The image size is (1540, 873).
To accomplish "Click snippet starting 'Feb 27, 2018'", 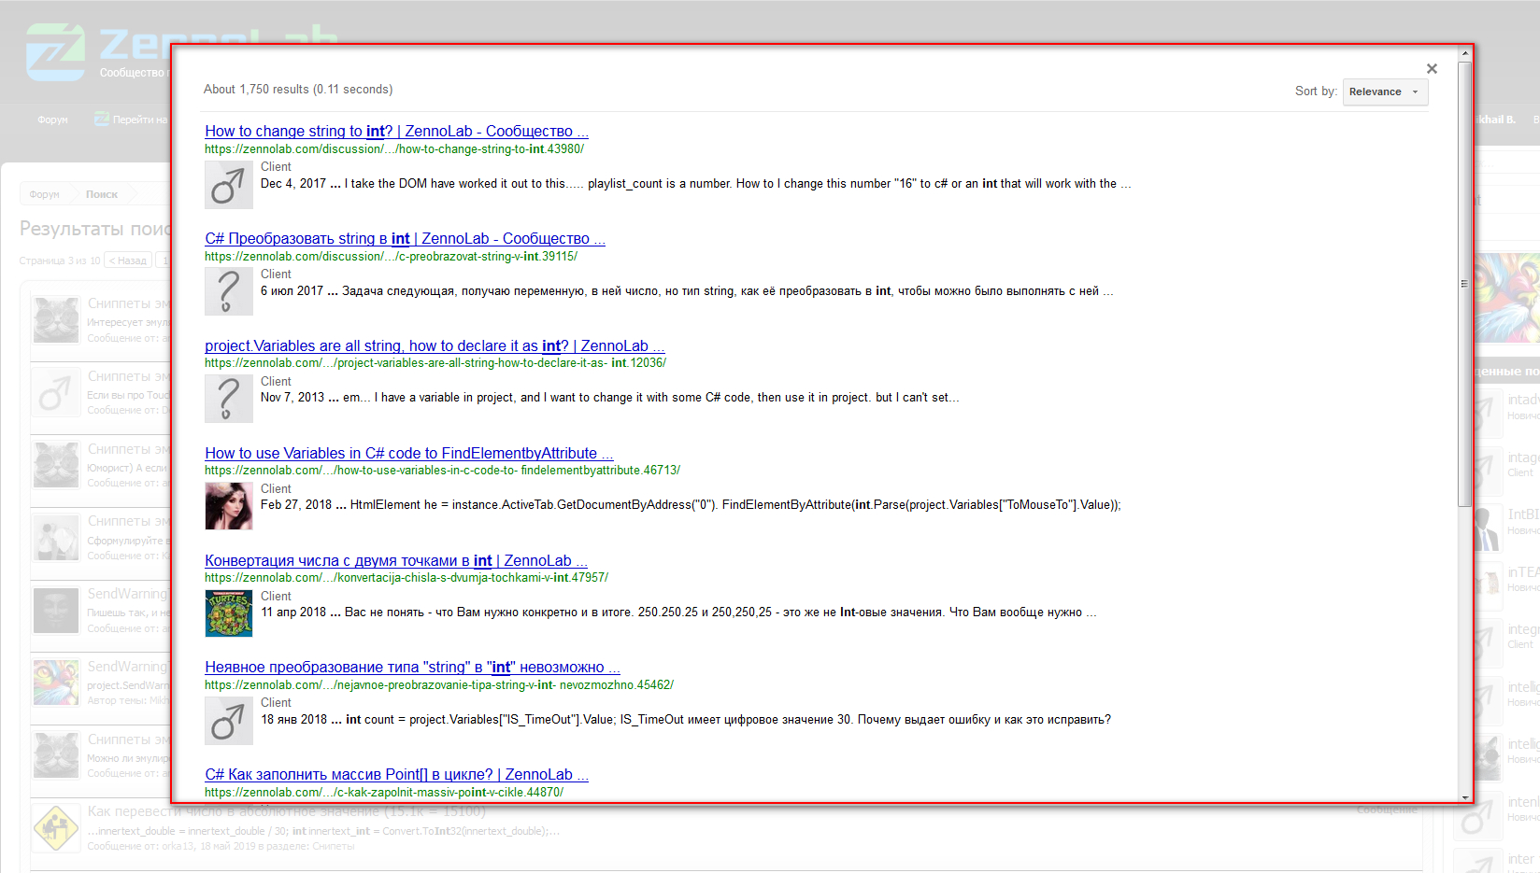I will 691,505.
